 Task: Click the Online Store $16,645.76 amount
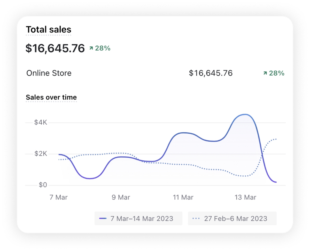pos(211,73)
